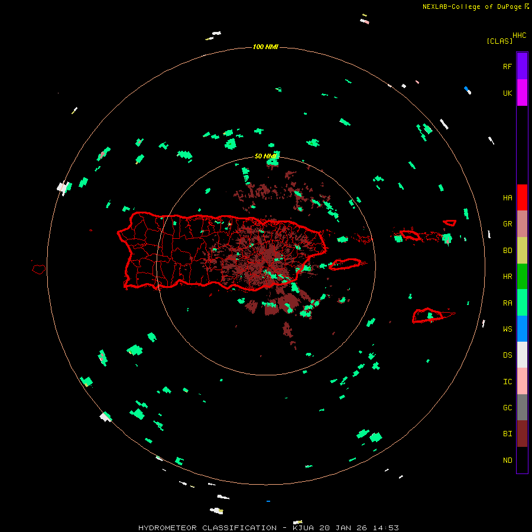Image resolution: width=532 pixels, height=532 pixels.
Task: Click the BD legend label
Action: (507, 251)
